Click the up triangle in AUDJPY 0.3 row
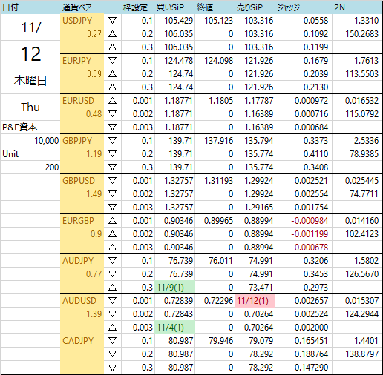This screenshot has height=375, width=383. tap(112, 288)
